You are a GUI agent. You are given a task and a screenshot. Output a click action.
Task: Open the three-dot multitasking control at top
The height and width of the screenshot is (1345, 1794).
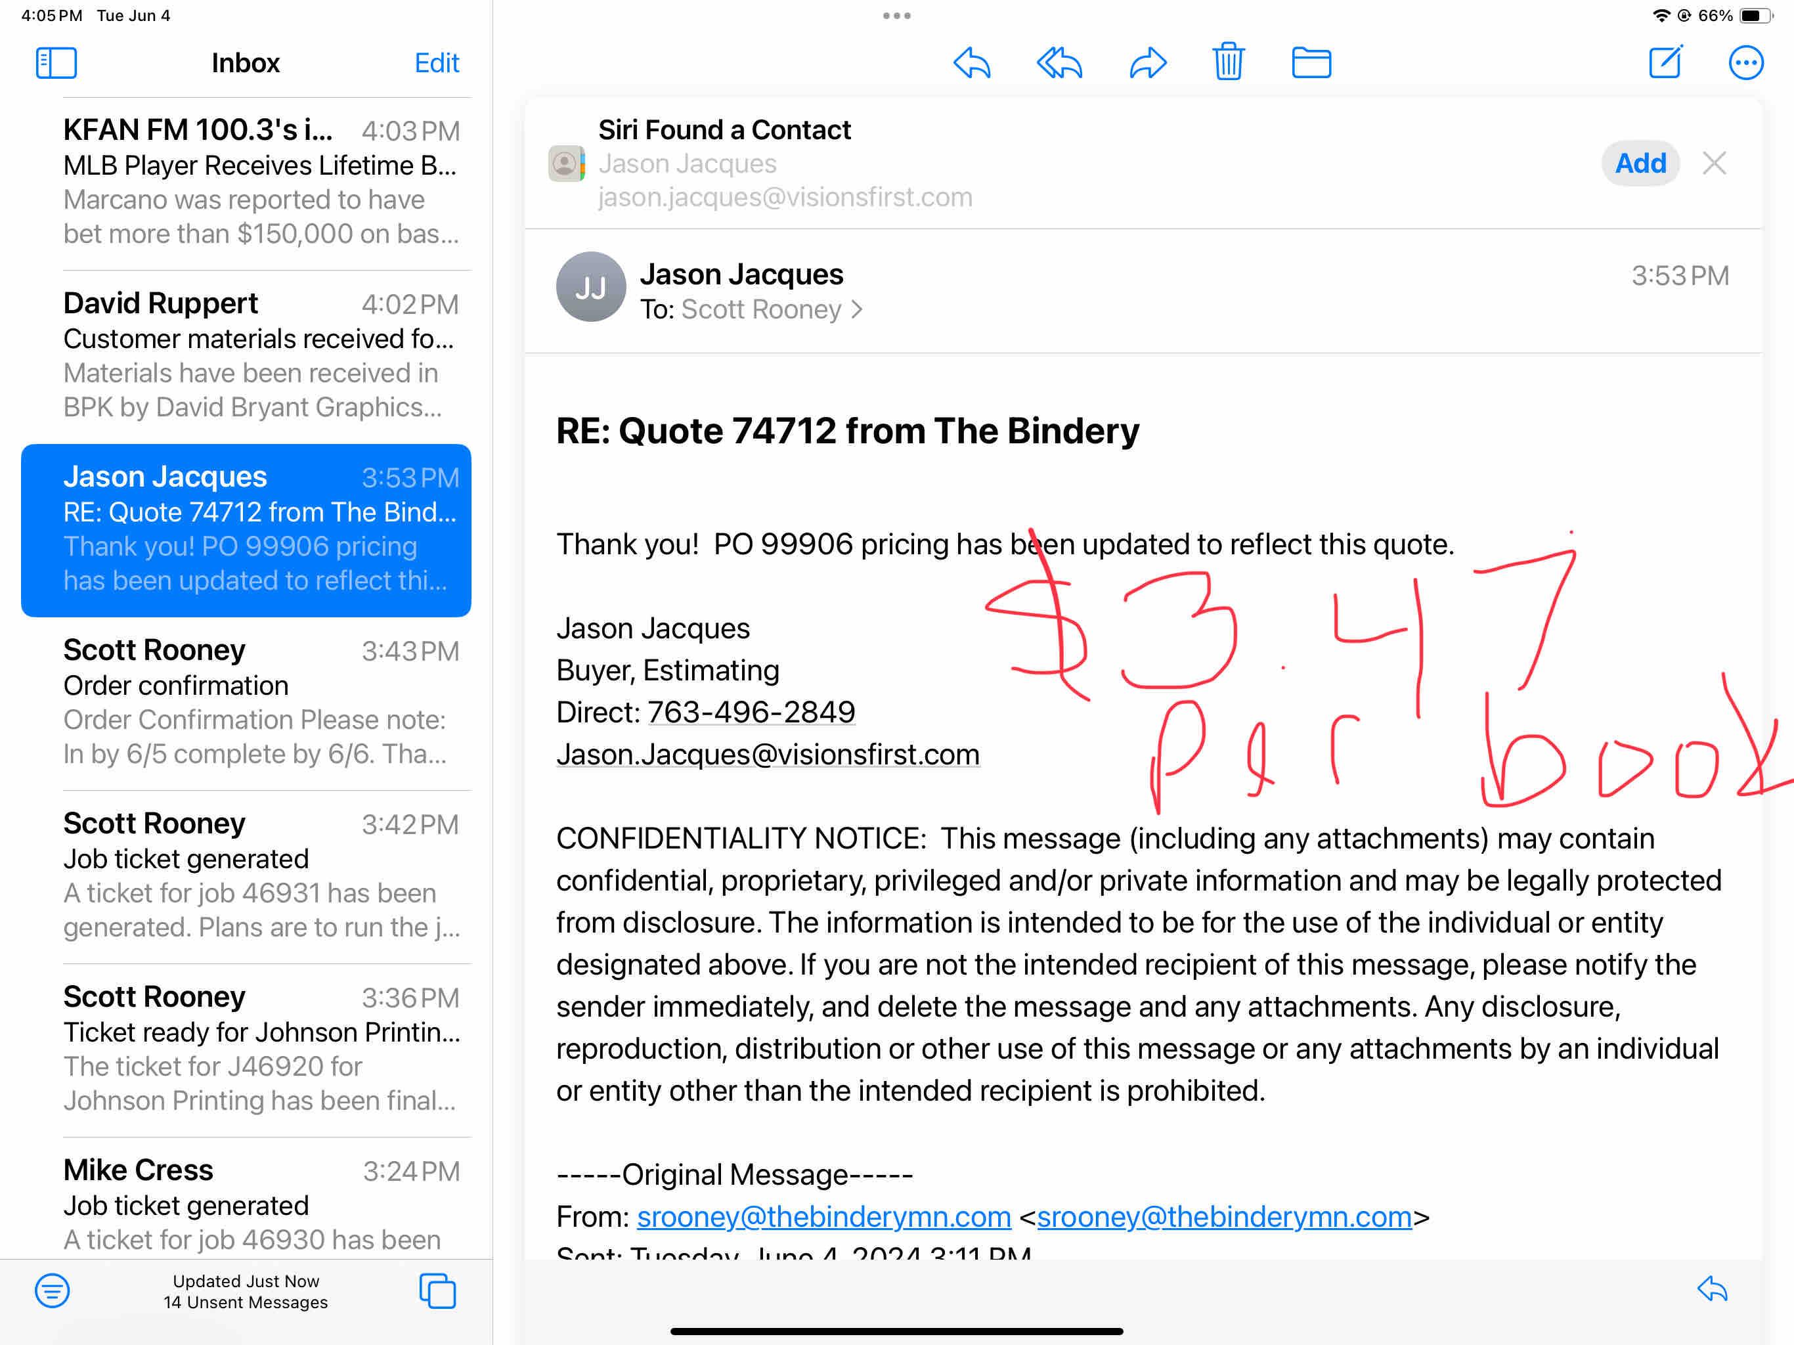pos(896,15)
